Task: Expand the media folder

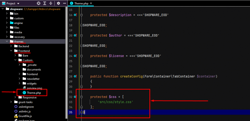Action: coord(7,32)
